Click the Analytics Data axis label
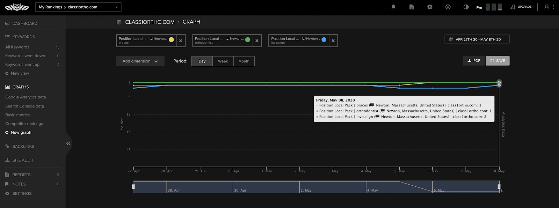Screen dimensions: 559x208 (x=503, y=124)
